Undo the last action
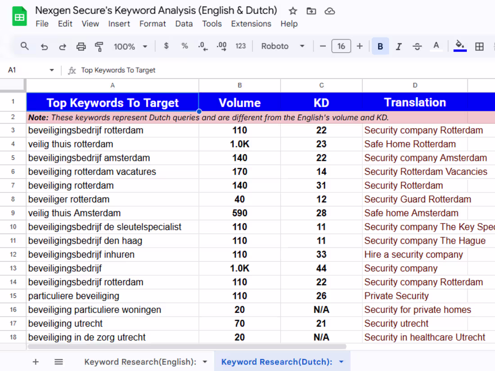This screenshot has width=495, height=371. [x=43, y=46]
